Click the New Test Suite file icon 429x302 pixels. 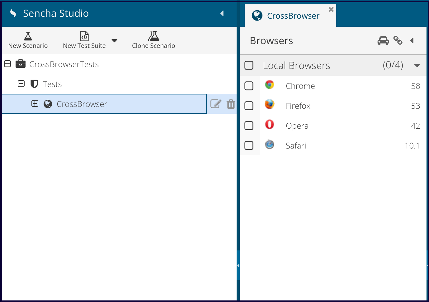tap(84, 36)
